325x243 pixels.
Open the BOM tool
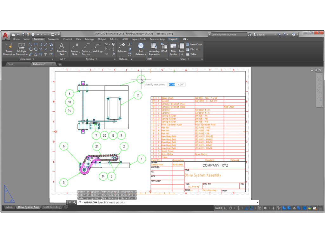click(x=164, y=48)
